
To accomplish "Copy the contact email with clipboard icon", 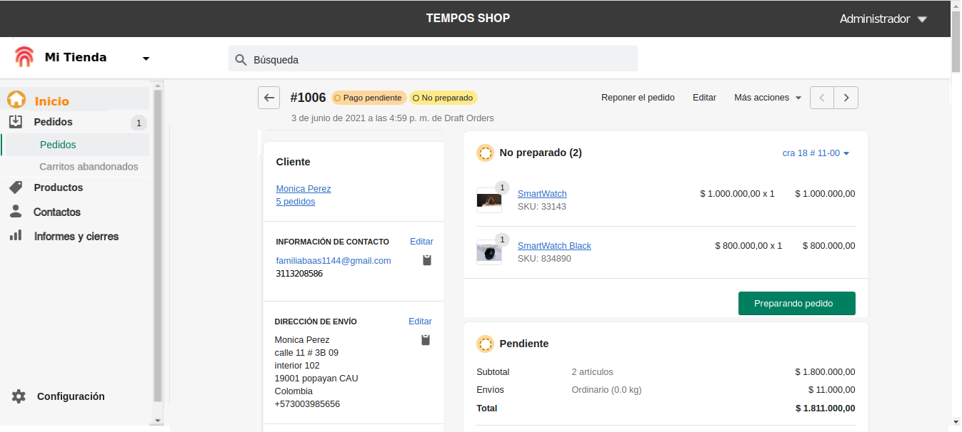I will click(427, 260).
